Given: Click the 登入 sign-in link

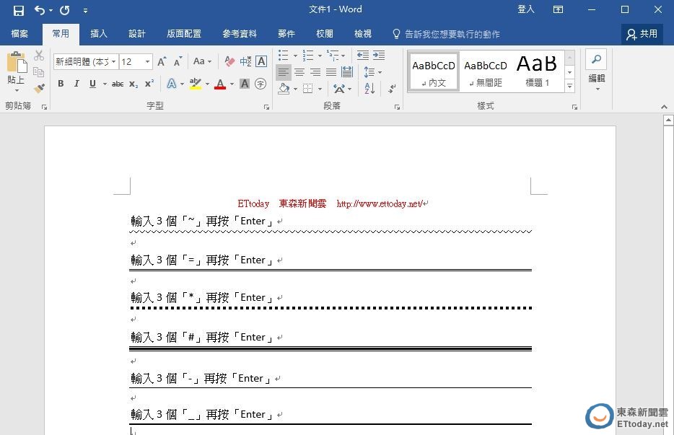Looking at the screenshot, I should 526,9.
